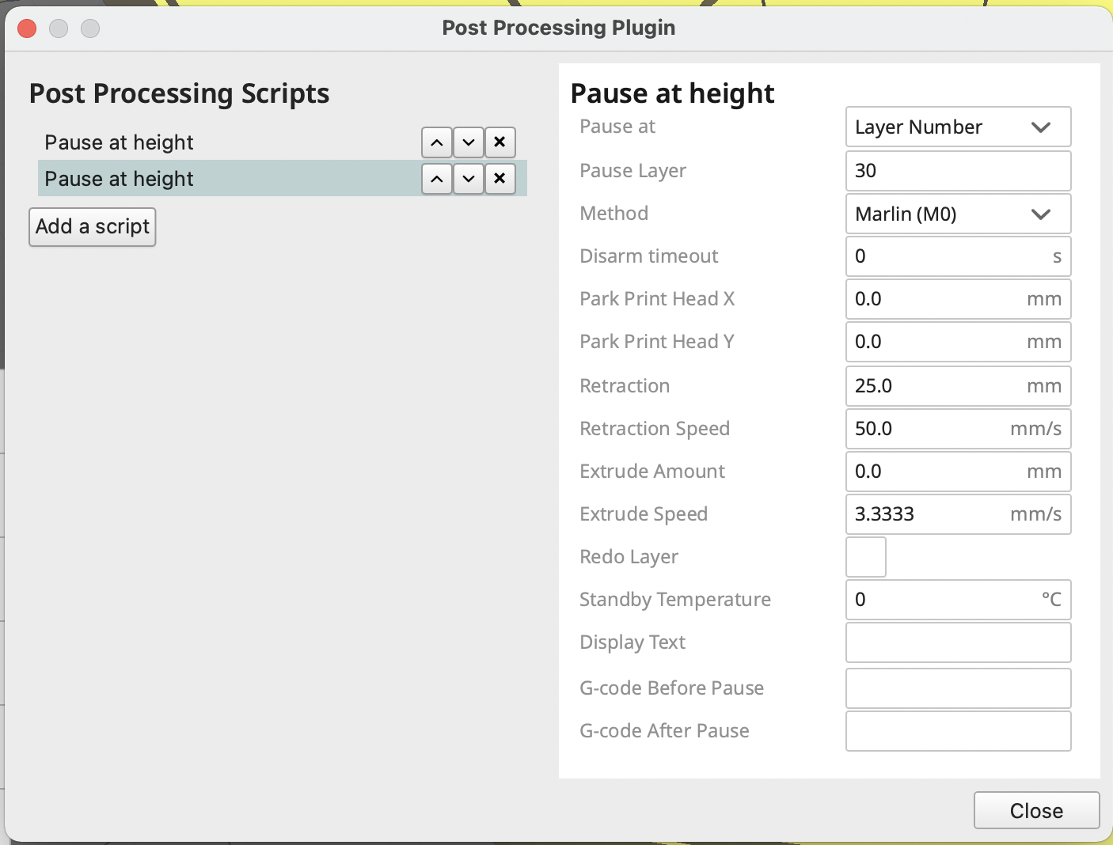Click the Pause Layer input field
Viewport: 1113px width, 845px height.
point(958,171)
